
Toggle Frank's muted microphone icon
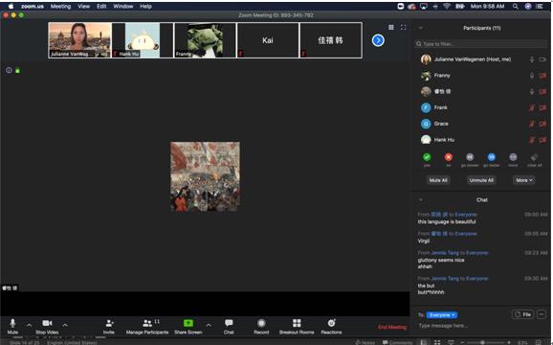[532, 107]
